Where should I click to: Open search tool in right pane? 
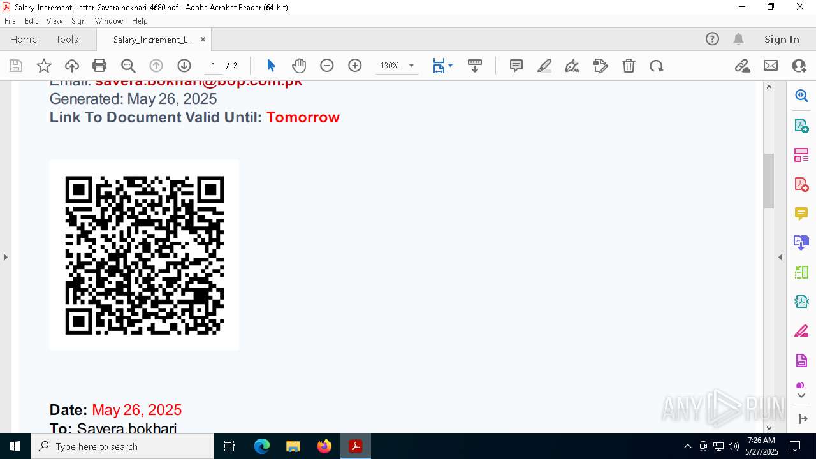(801, 96)
